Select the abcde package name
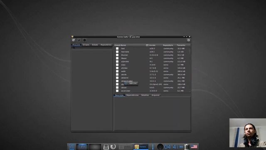 tap(124, 75)
